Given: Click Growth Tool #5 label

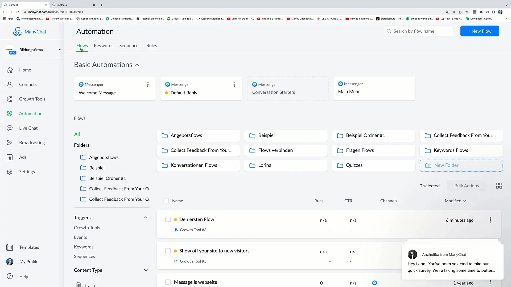Looking at the screenshot, I should coord(193,261).
